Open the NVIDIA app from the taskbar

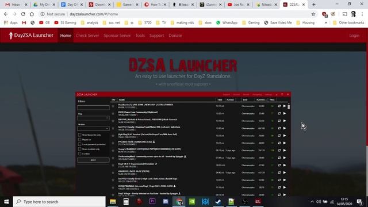click(x=192, y=202)
